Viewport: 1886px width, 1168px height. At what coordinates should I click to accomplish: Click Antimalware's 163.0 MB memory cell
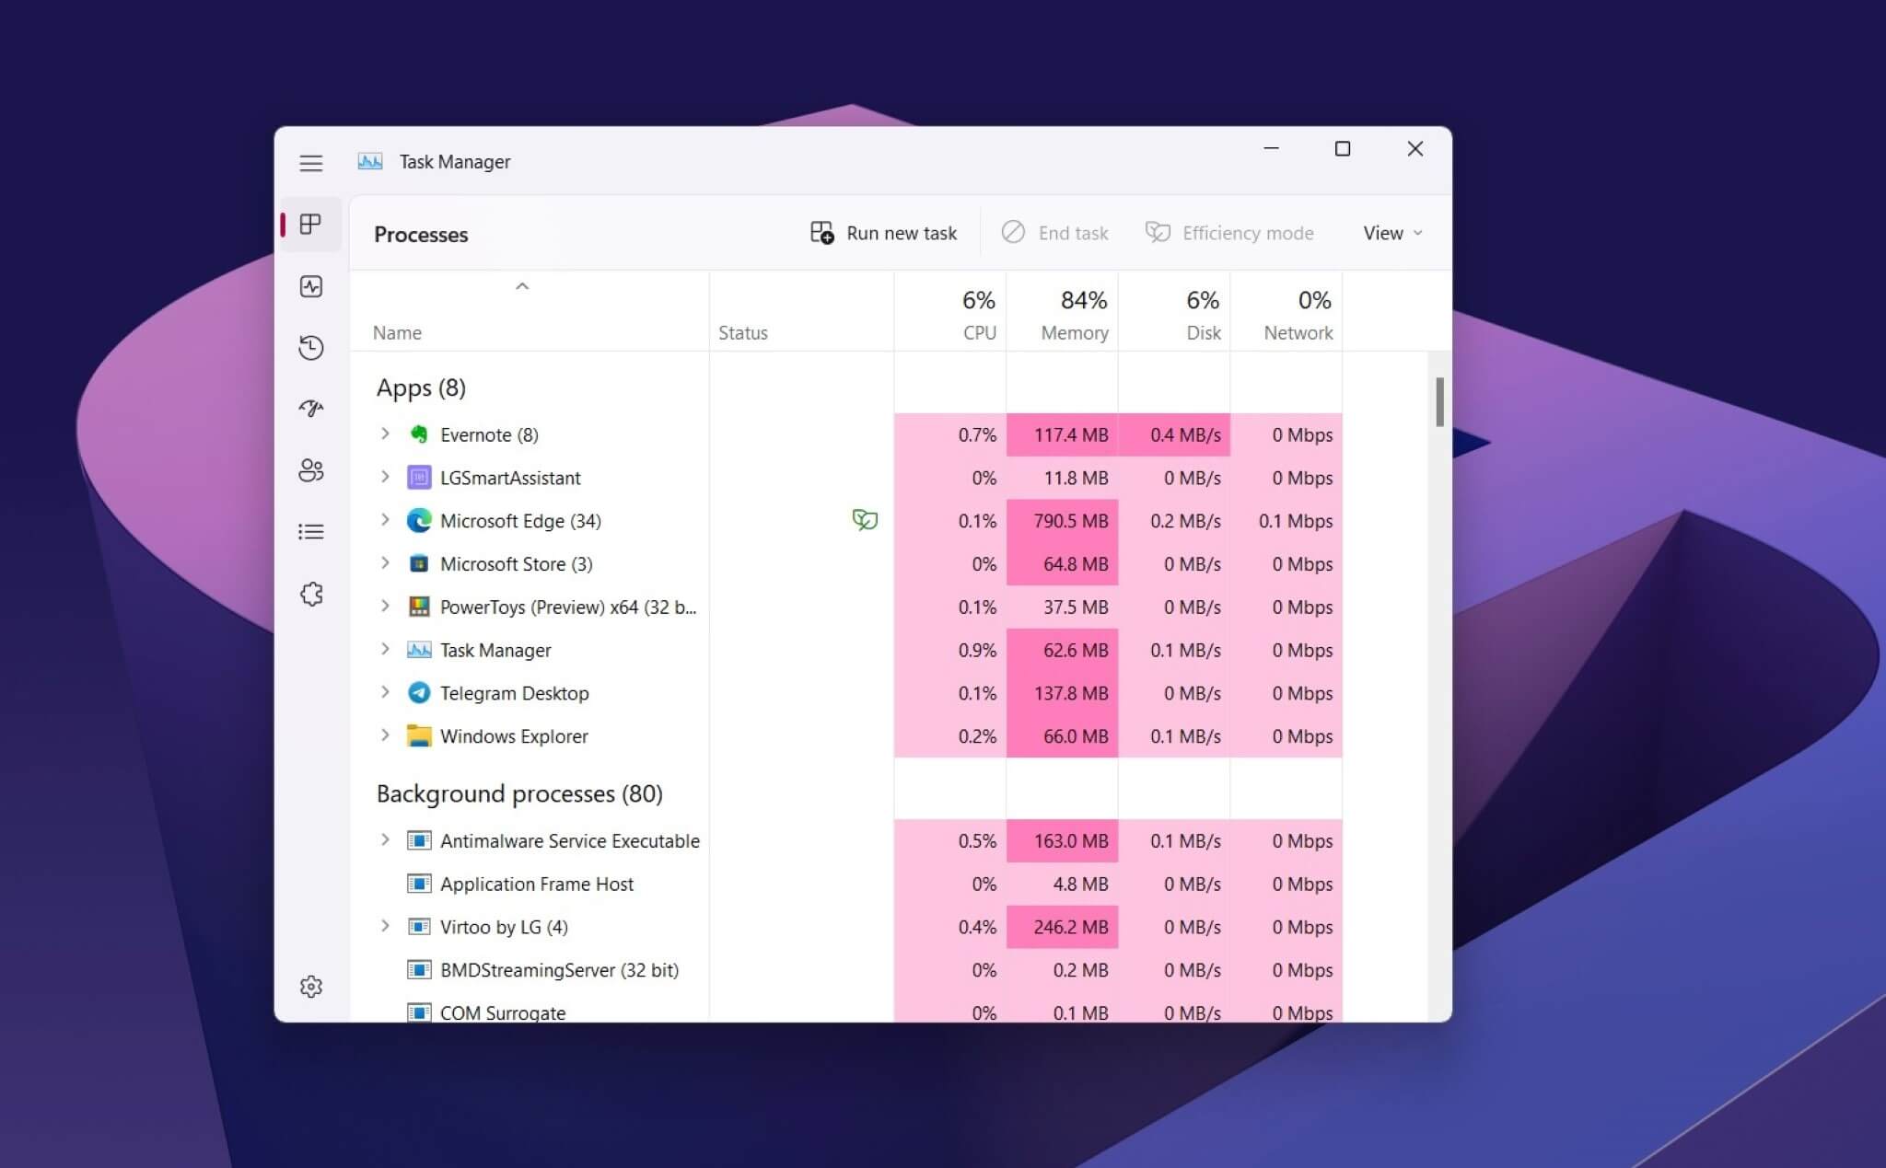[x=1063, y=840]
